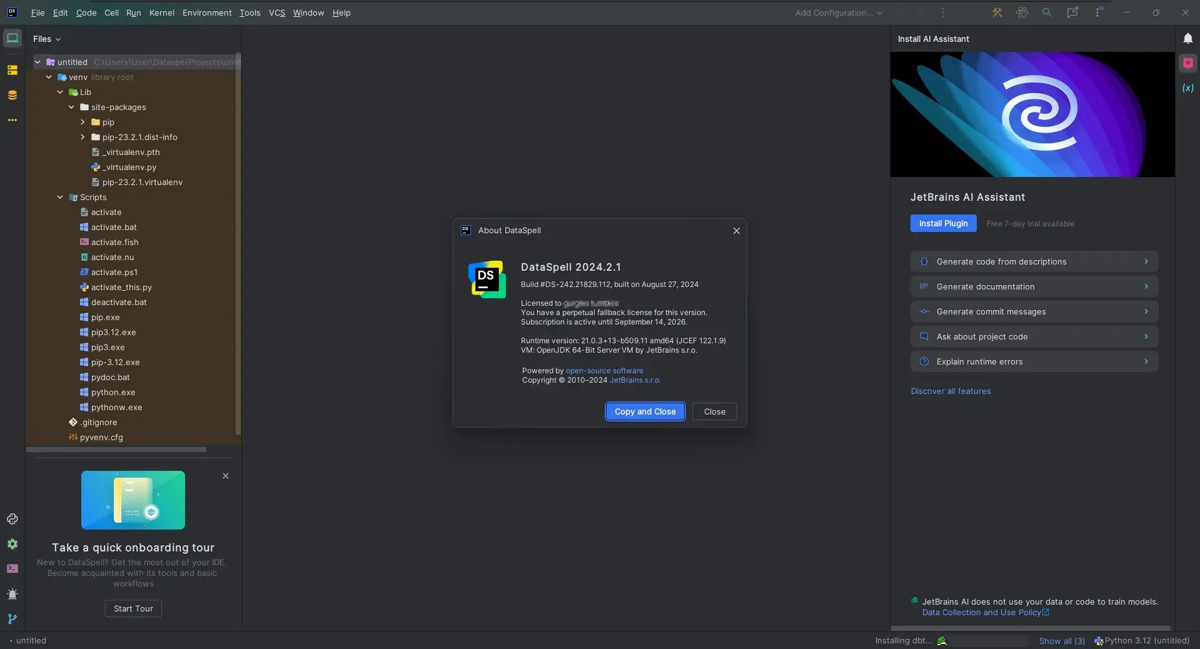1200x649 pixels.
Task: Click the onboarding tour thumbnail image
Action: (133, 500)
